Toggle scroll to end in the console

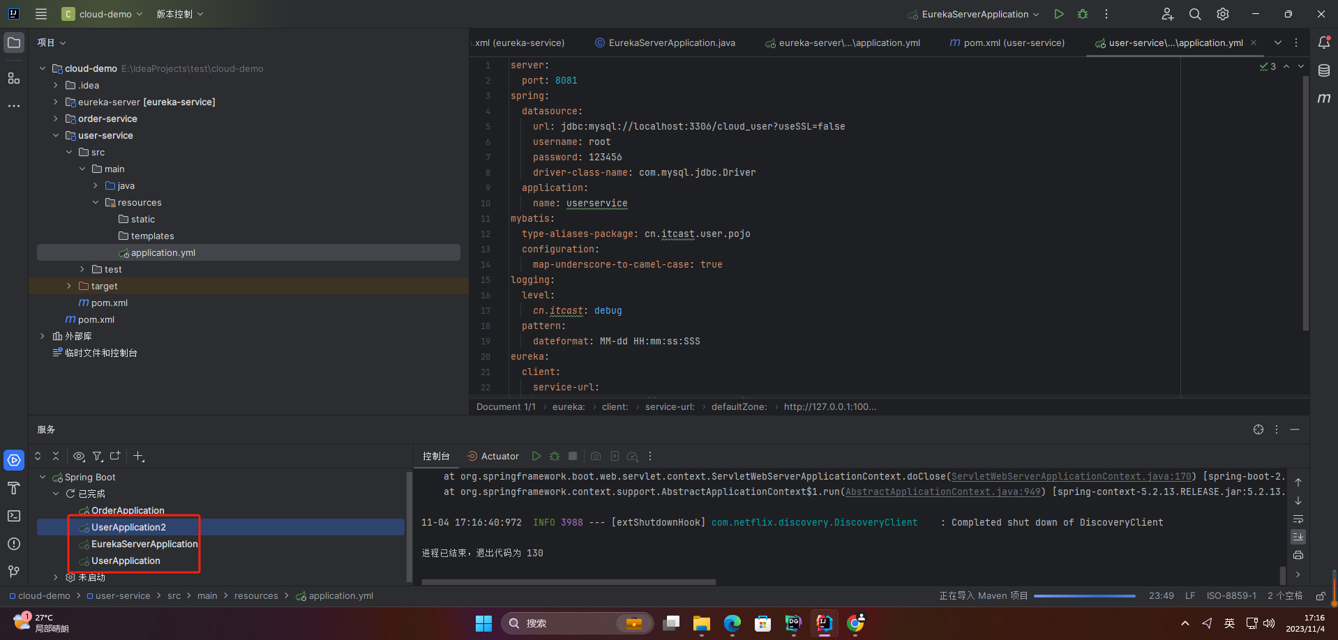[x=1298, y=537]
